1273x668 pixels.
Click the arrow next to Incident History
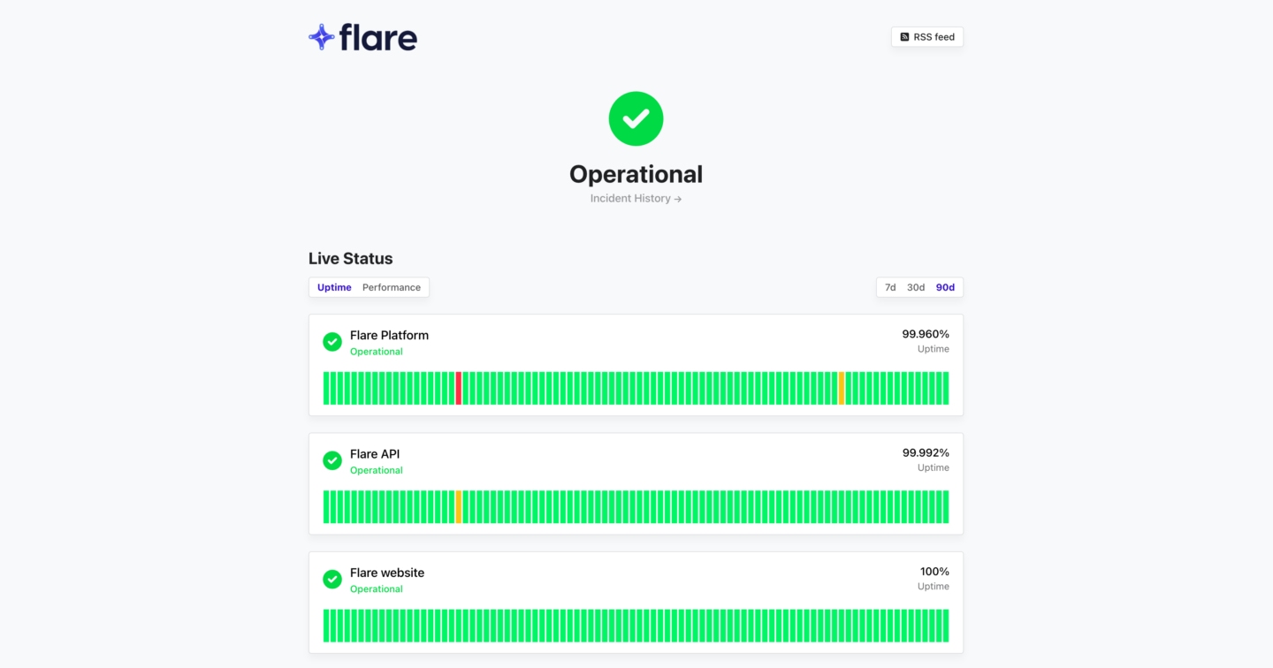click(677, 198)
